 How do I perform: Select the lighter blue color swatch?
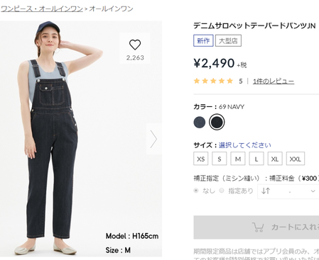point(200,122)
